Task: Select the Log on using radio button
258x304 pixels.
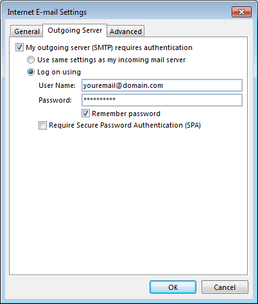Action: [x=31, y=72]
